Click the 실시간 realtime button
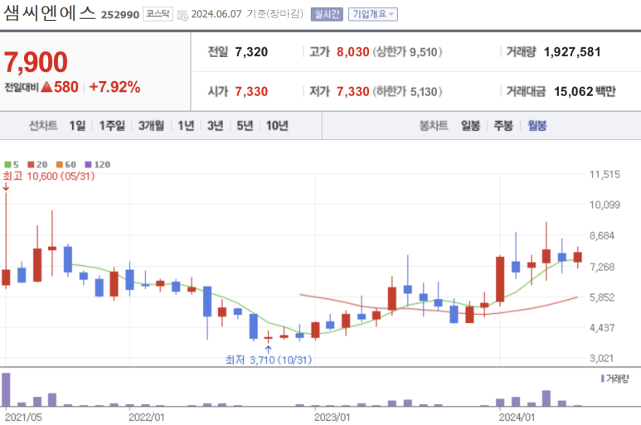The image size is (641, 425). [x=327, y=14]
